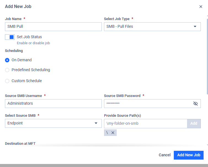Image resolution: width=208 pixels, height=167 pixels.
Task: Click the dialog vertical scrollbar
Action: pos(207,57)
